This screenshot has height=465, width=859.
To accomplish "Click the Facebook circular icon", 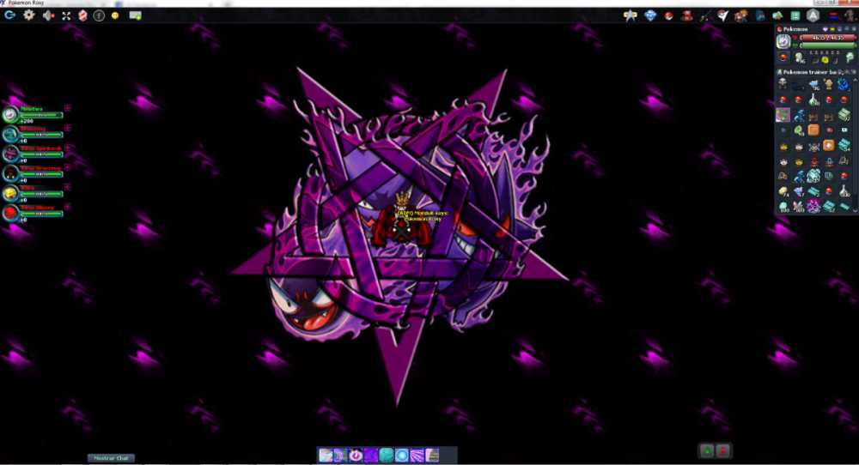I will coord(99,15).
